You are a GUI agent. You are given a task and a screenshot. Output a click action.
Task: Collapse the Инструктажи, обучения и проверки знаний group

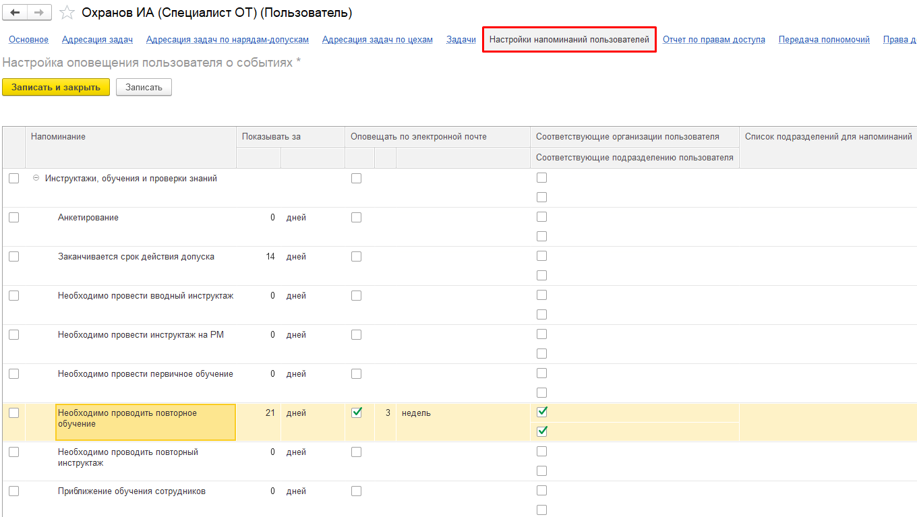(x=36, y=179)
